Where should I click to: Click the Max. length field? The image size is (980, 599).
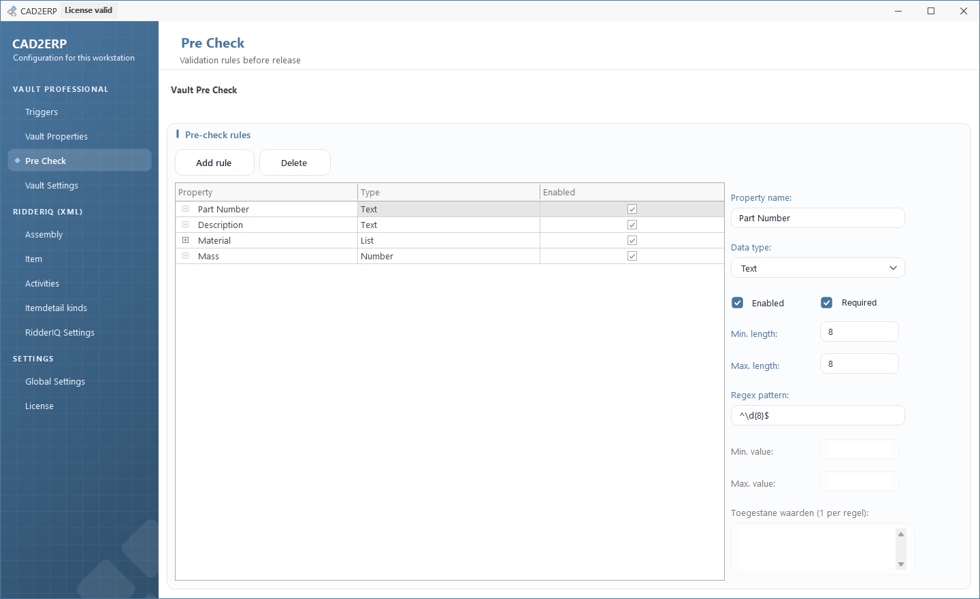(x=860, y=363)
